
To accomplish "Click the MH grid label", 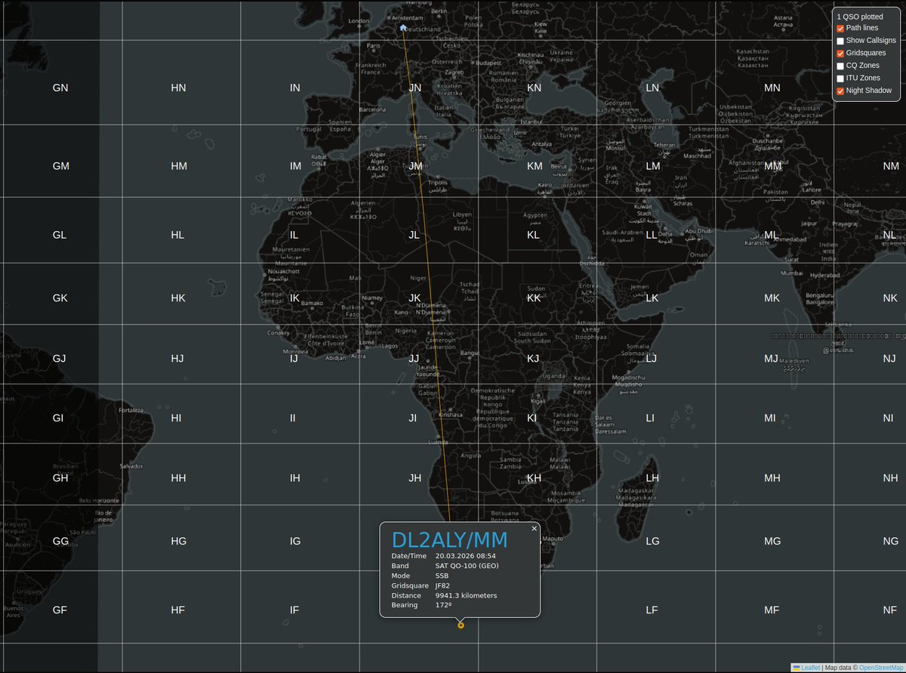I will pos(772,478).
